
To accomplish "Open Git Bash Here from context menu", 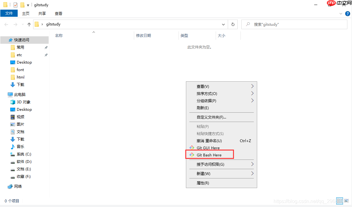I will tap(221, 155).
